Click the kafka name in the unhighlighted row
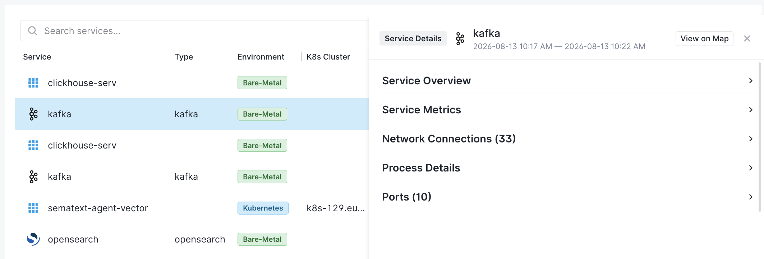This screenshot has height=259, width=764. (59, 177)
